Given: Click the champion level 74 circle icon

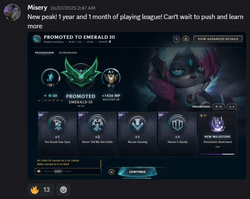Looking at the screenshot, I should tap(51, 78).
